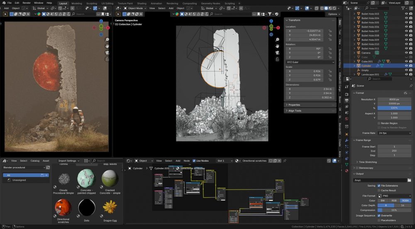Expand the Align Tools panel
The width and height of the screenshot is (415, 229).
[295, 111]
